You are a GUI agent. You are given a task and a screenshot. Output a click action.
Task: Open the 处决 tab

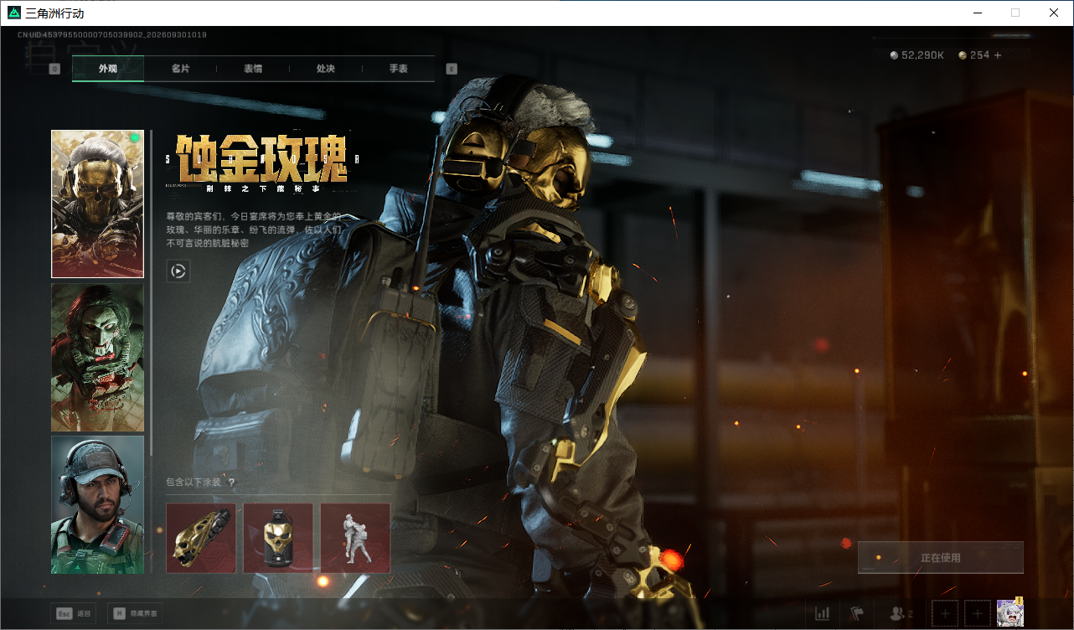326,69
